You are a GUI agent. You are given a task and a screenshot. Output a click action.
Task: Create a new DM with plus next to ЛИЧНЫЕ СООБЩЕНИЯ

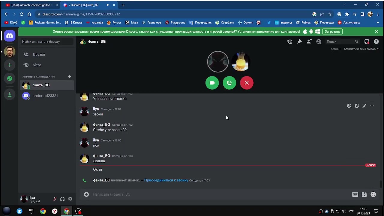pos(70,76)
